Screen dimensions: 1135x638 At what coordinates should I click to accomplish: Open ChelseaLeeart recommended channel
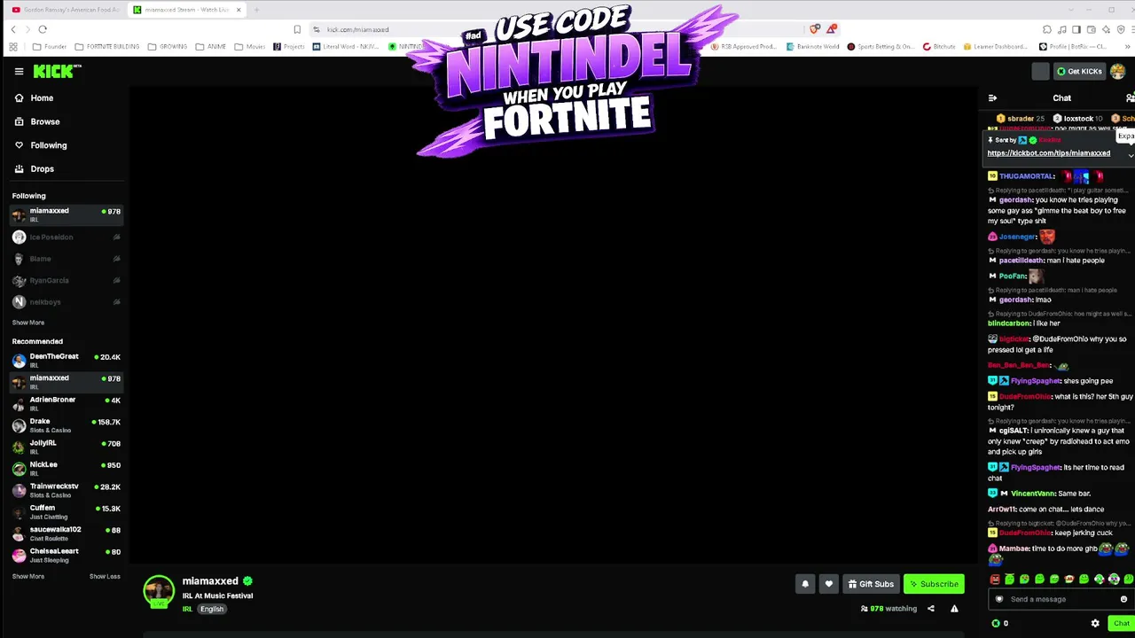(x=67, y=556)
